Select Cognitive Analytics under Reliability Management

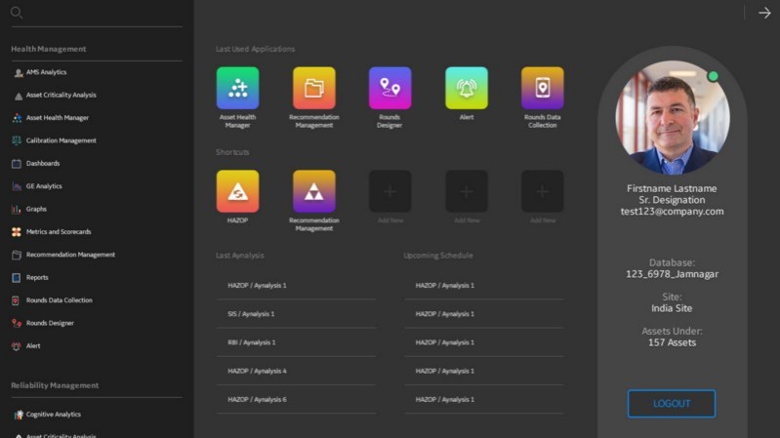pyautogui.click(x=54, y=415)
